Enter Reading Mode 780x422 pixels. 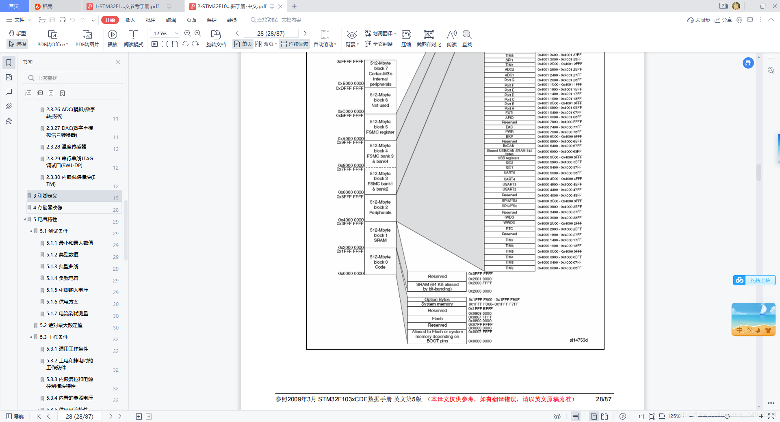(x=134, y=39)
